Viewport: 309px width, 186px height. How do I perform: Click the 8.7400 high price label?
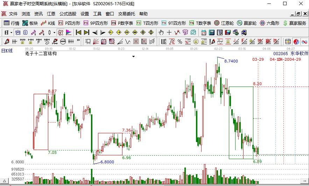tap(231, 61)
